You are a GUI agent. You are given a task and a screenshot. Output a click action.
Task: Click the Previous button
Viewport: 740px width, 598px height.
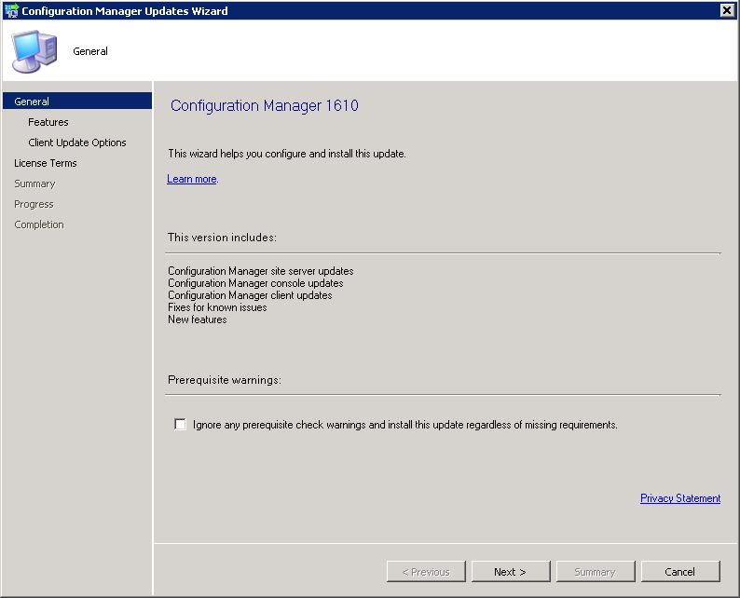[426, 572]
